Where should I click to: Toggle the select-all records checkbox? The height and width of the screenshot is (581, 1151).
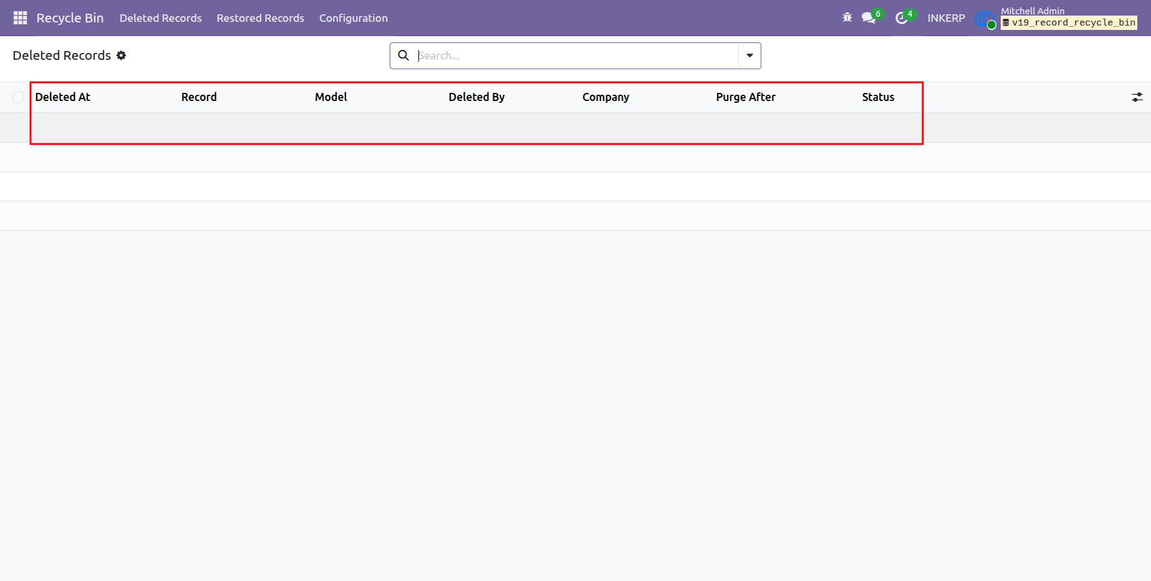[18, 97]
